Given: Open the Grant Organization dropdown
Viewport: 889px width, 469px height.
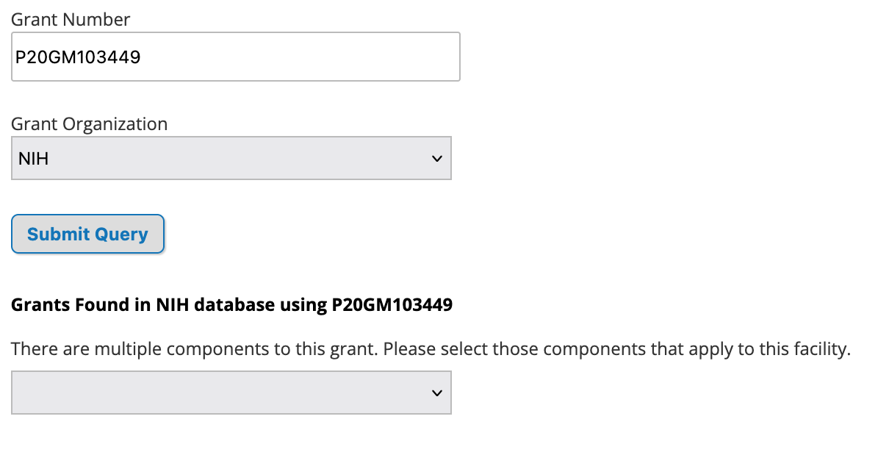Looking at the screenshot, I should coord(231,158).
